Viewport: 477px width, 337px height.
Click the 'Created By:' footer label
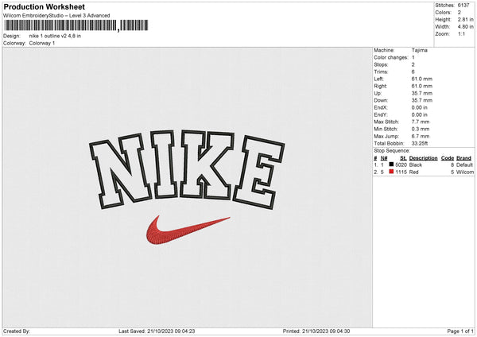[17, 331]
